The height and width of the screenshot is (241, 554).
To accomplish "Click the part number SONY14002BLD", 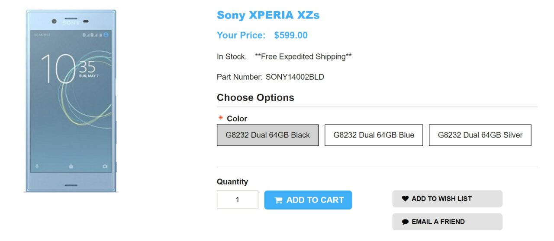I will pyautogui.click(x=295, y=77).
